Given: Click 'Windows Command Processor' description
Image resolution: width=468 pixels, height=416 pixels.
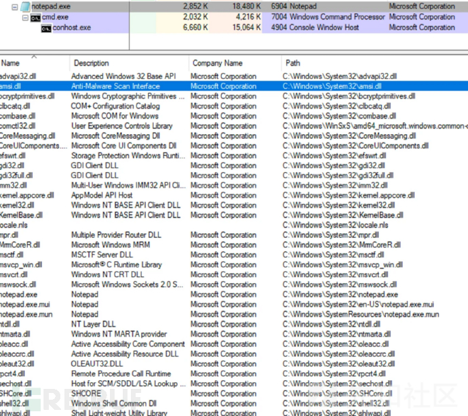Looking at the screenshot, I should [337, 17].
